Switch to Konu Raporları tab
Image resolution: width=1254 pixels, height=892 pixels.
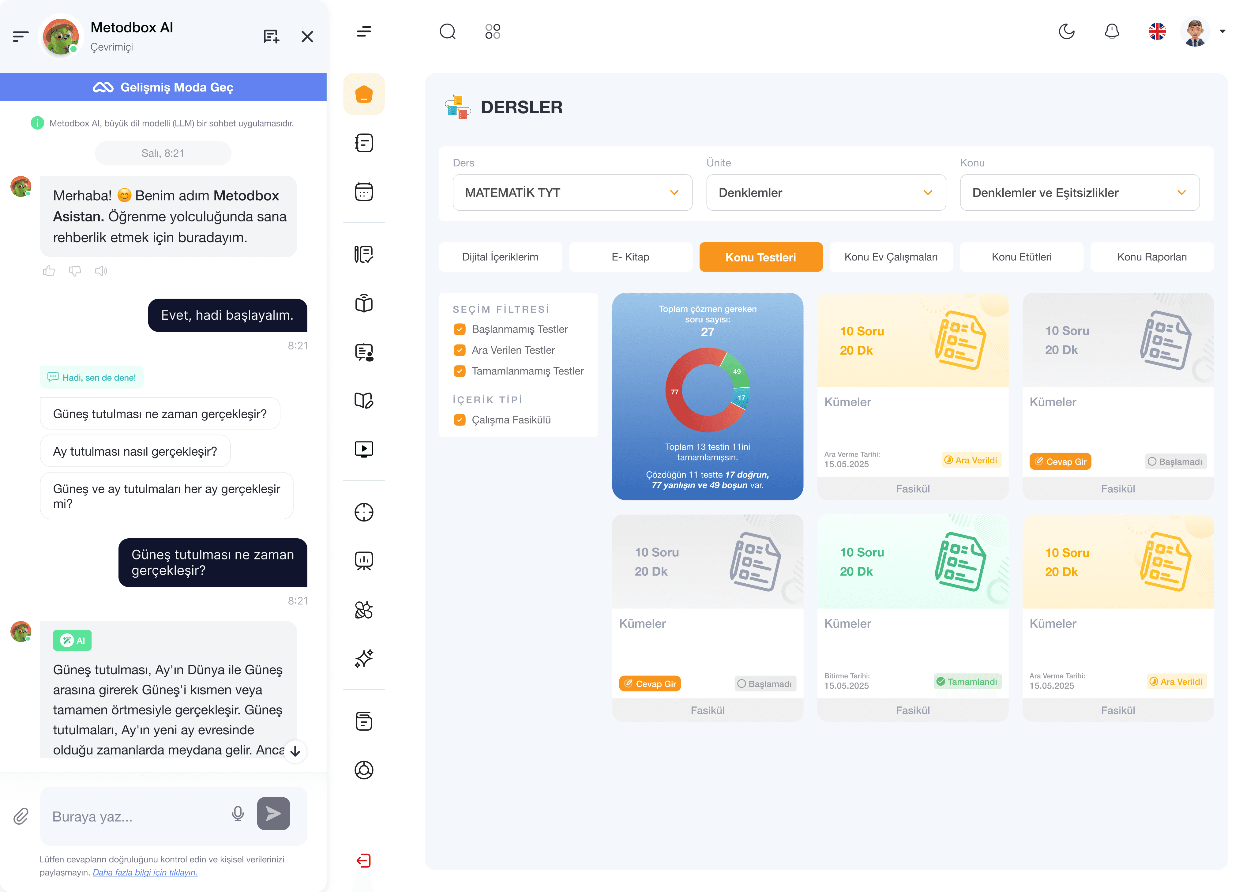[1151, 257]
